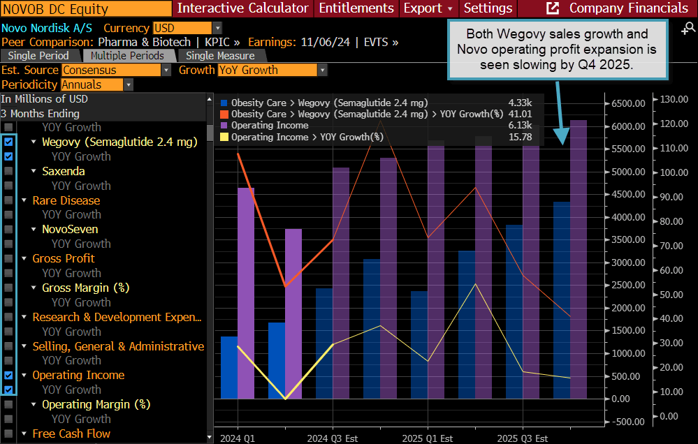Select the Rare Disease row label

[x=66, y=200]
